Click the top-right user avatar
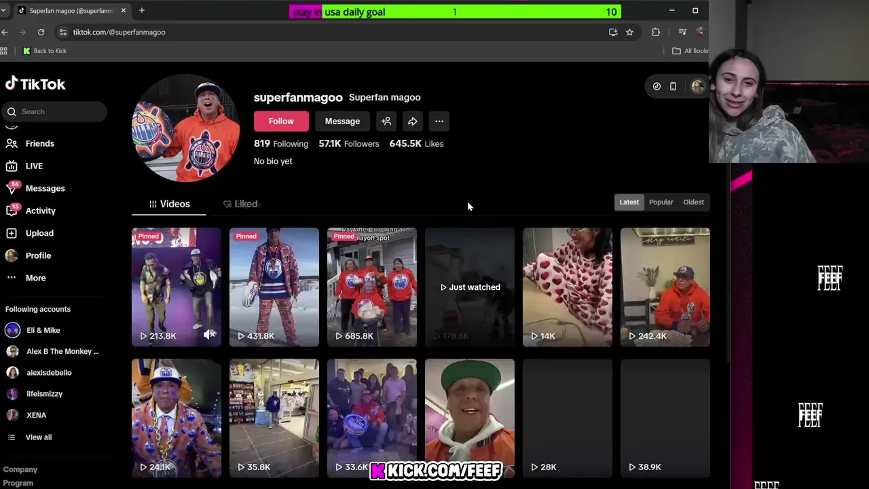This screenshot has height=489, width=869. 697,86
